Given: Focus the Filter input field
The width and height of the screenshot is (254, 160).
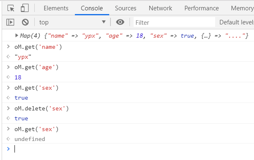Looking at the screenshot, I should [174, 22].
